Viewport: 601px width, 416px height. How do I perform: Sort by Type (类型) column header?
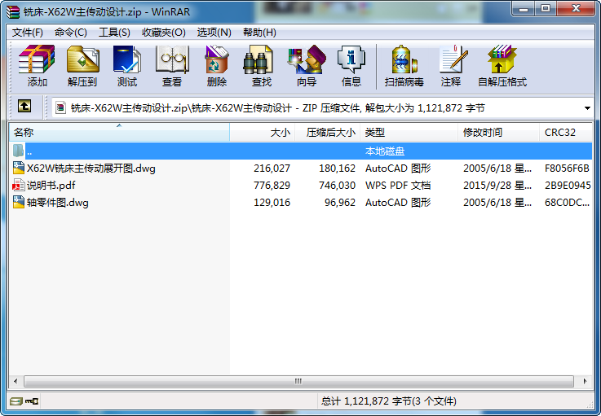[409, 133]
